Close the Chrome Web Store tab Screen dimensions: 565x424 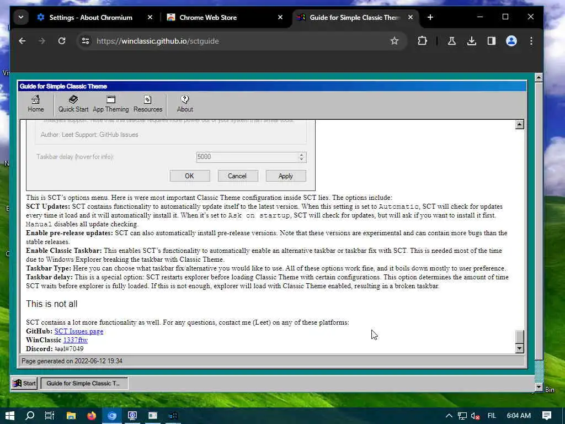click(280, 17)
